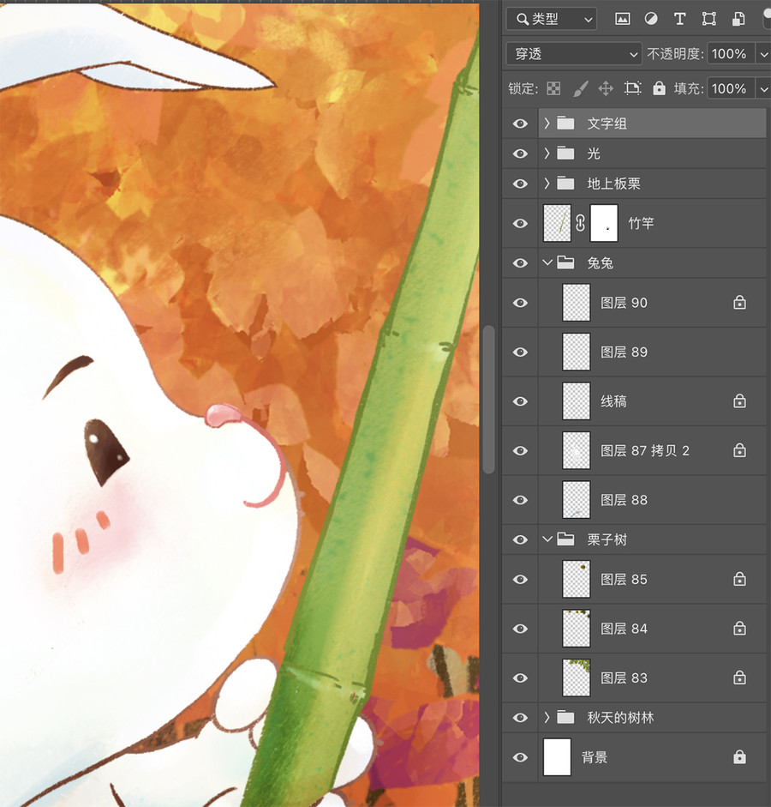Select the 背景 layer name
Screen dimensions: 771x807
tap(595, 757)
